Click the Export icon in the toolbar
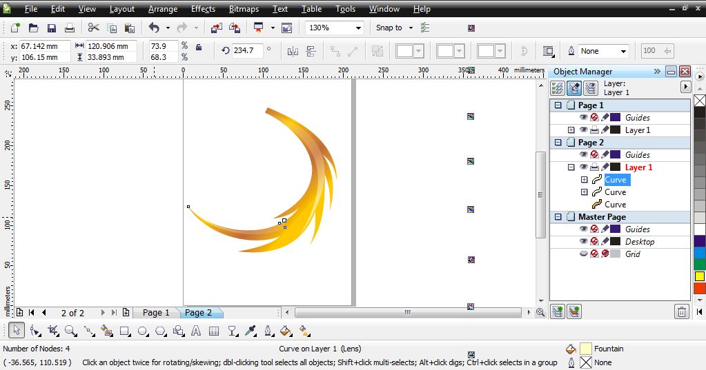This screenshot has width=706, height=370. [235, 28]
